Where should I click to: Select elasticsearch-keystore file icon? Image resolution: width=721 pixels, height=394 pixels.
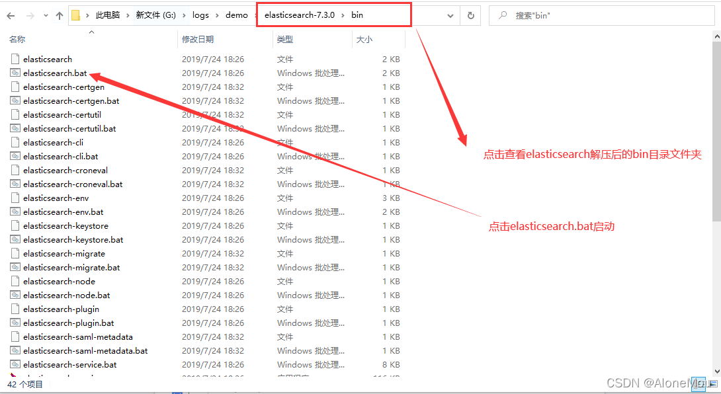[15, 225]
